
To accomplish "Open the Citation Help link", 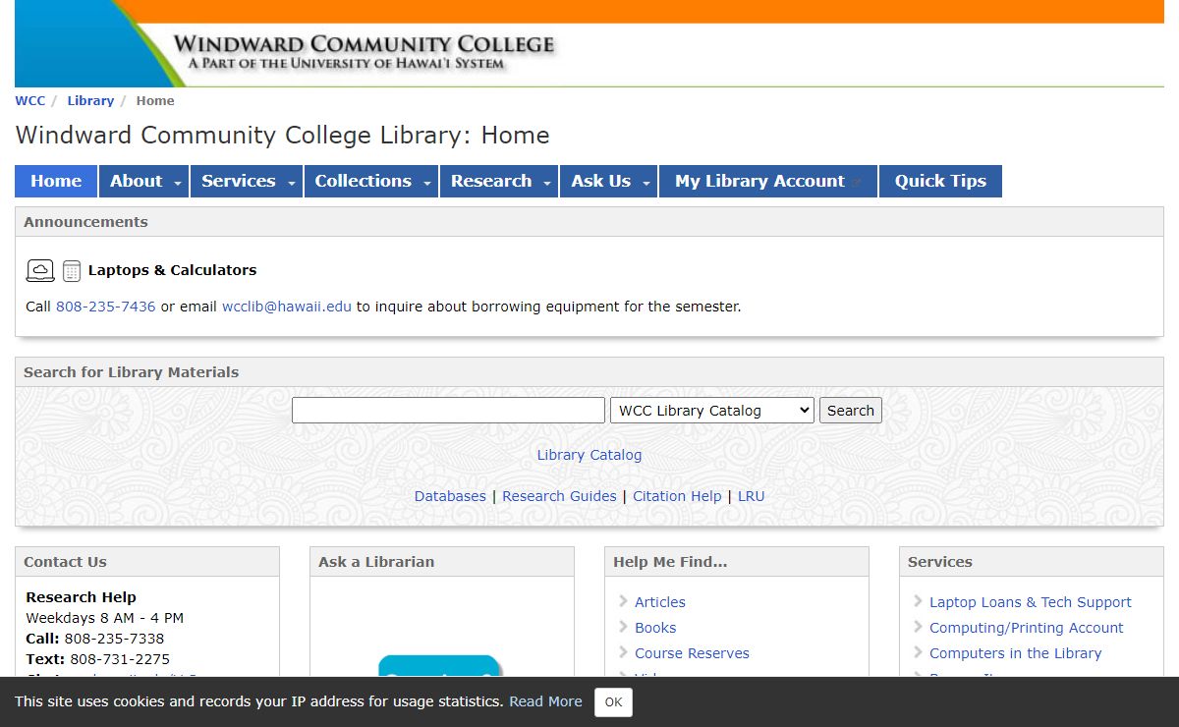I will (677, 496).
